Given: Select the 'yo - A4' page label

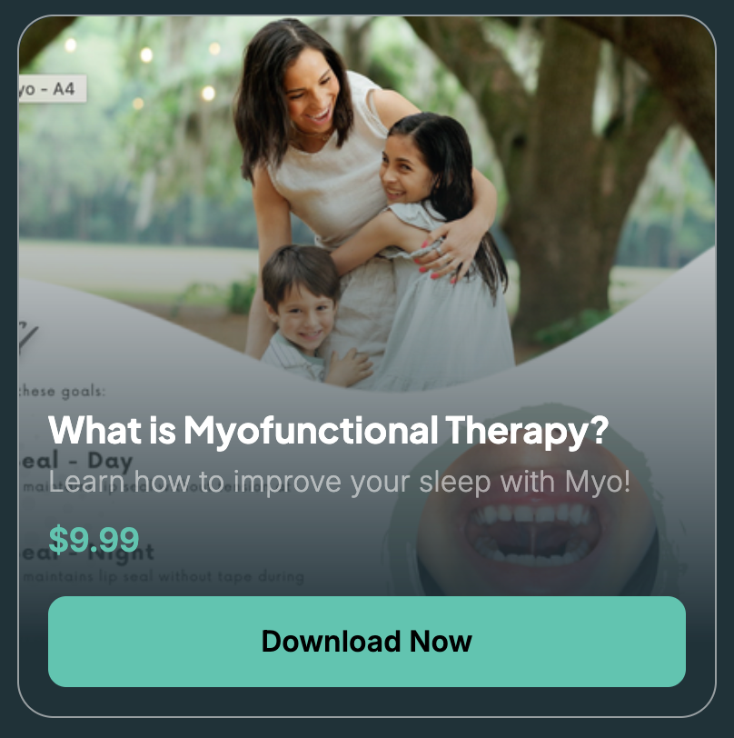Looking at the screenshot, I should (52, 88).
